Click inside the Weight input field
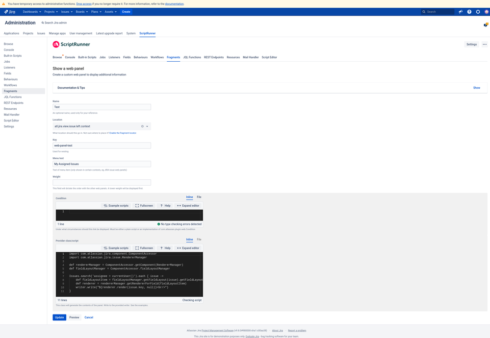 (102, 182)
